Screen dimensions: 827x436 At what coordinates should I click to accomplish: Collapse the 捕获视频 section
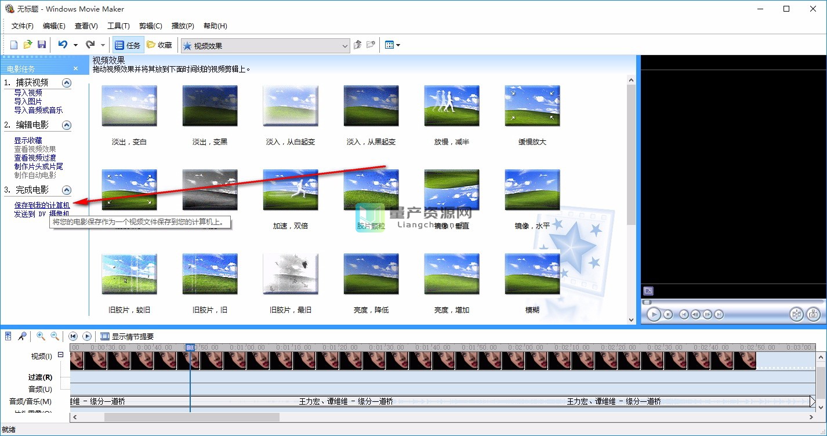click(x=67, y=82)
